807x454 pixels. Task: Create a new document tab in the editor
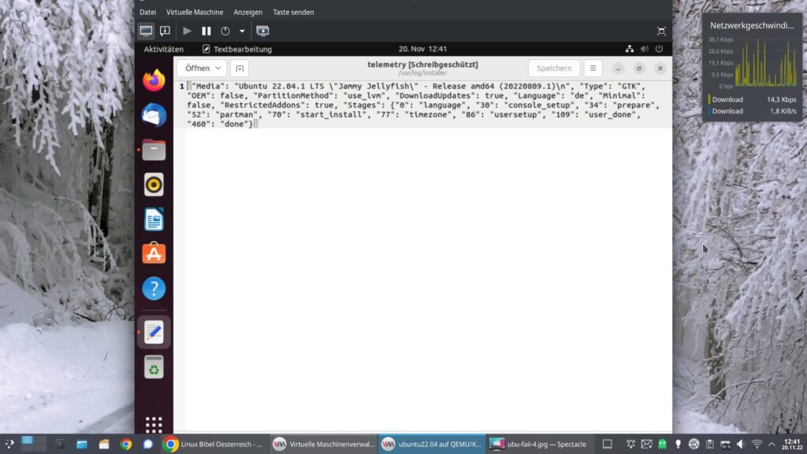click(240, 68)
